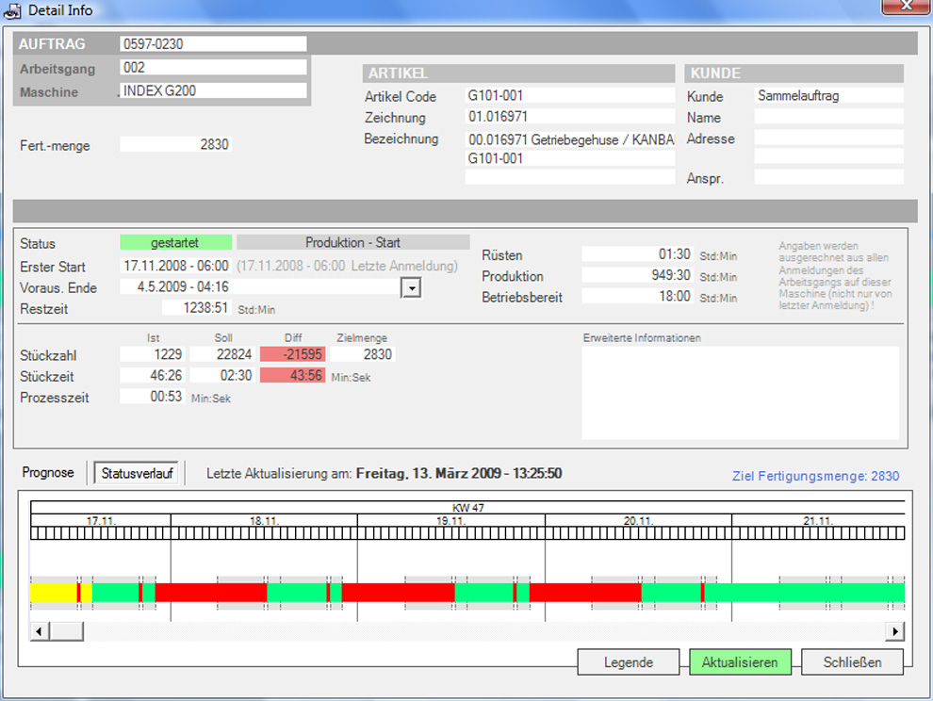The height and width of the screenshot is (701, 933).
Task: Click the Schließen button
Action: coord(852,662)
